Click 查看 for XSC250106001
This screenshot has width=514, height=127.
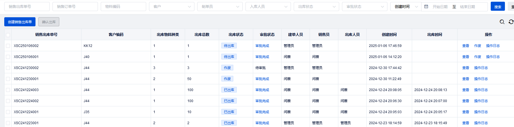466,57
